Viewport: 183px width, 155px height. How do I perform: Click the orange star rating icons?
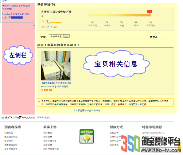point(57,23)
